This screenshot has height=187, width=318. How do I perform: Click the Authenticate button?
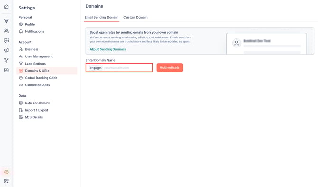click(x=169, y=67)
